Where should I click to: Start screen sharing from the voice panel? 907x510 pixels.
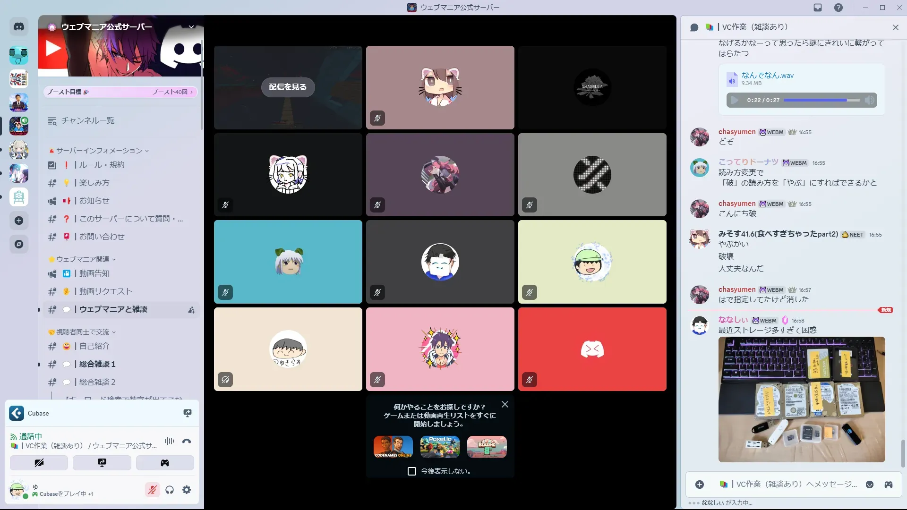[x=102, y=463]
